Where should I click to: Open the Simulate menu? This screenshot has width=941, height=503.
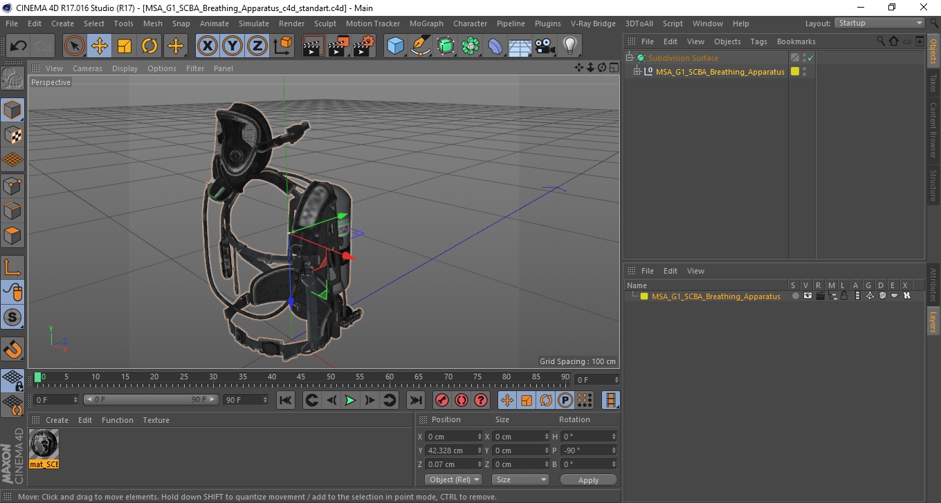click(254, 23)
